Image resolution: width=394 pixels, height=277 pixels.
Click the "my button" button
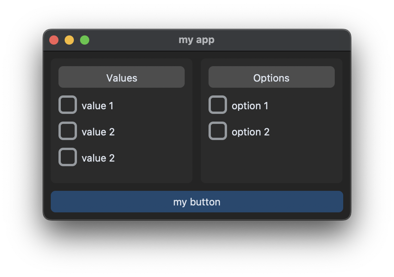pos(197,201)
